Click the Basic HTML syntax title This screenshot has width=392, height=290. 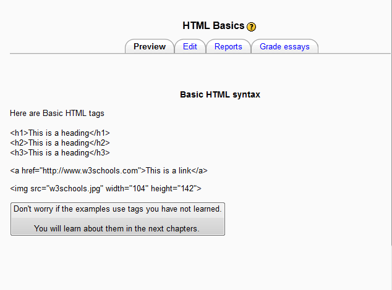220,95
